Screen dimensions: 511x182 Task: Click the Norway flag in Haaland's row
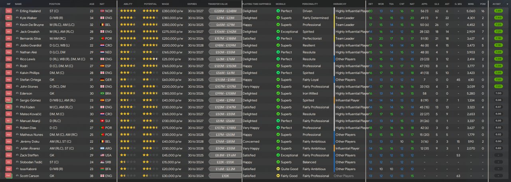click(102, 11)
